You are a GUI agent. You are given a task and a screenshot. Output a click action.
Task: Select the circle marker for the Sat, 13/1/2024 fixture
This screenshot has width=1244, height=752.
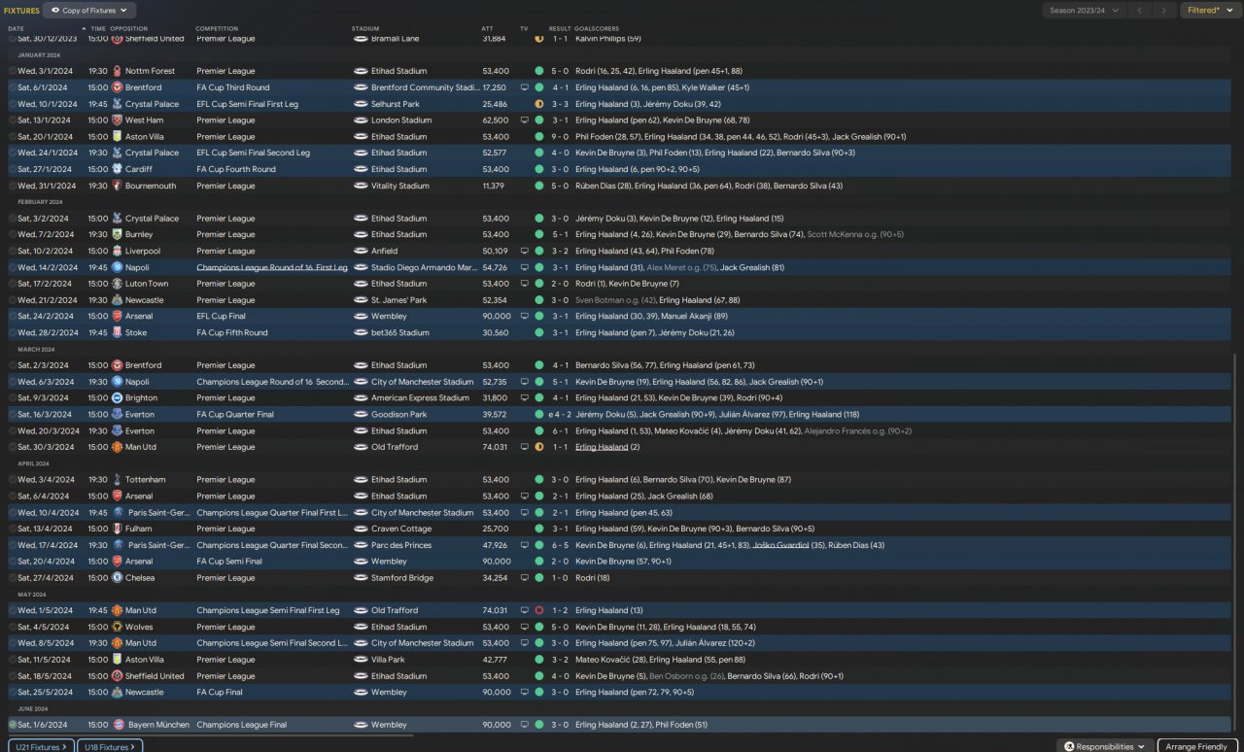pos(13,120)
